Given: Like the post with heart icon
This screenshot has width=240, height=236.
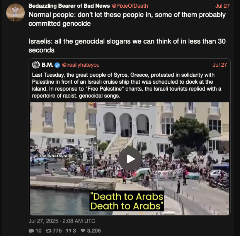Looking at the screenshot, I should [x=83, y=231].
